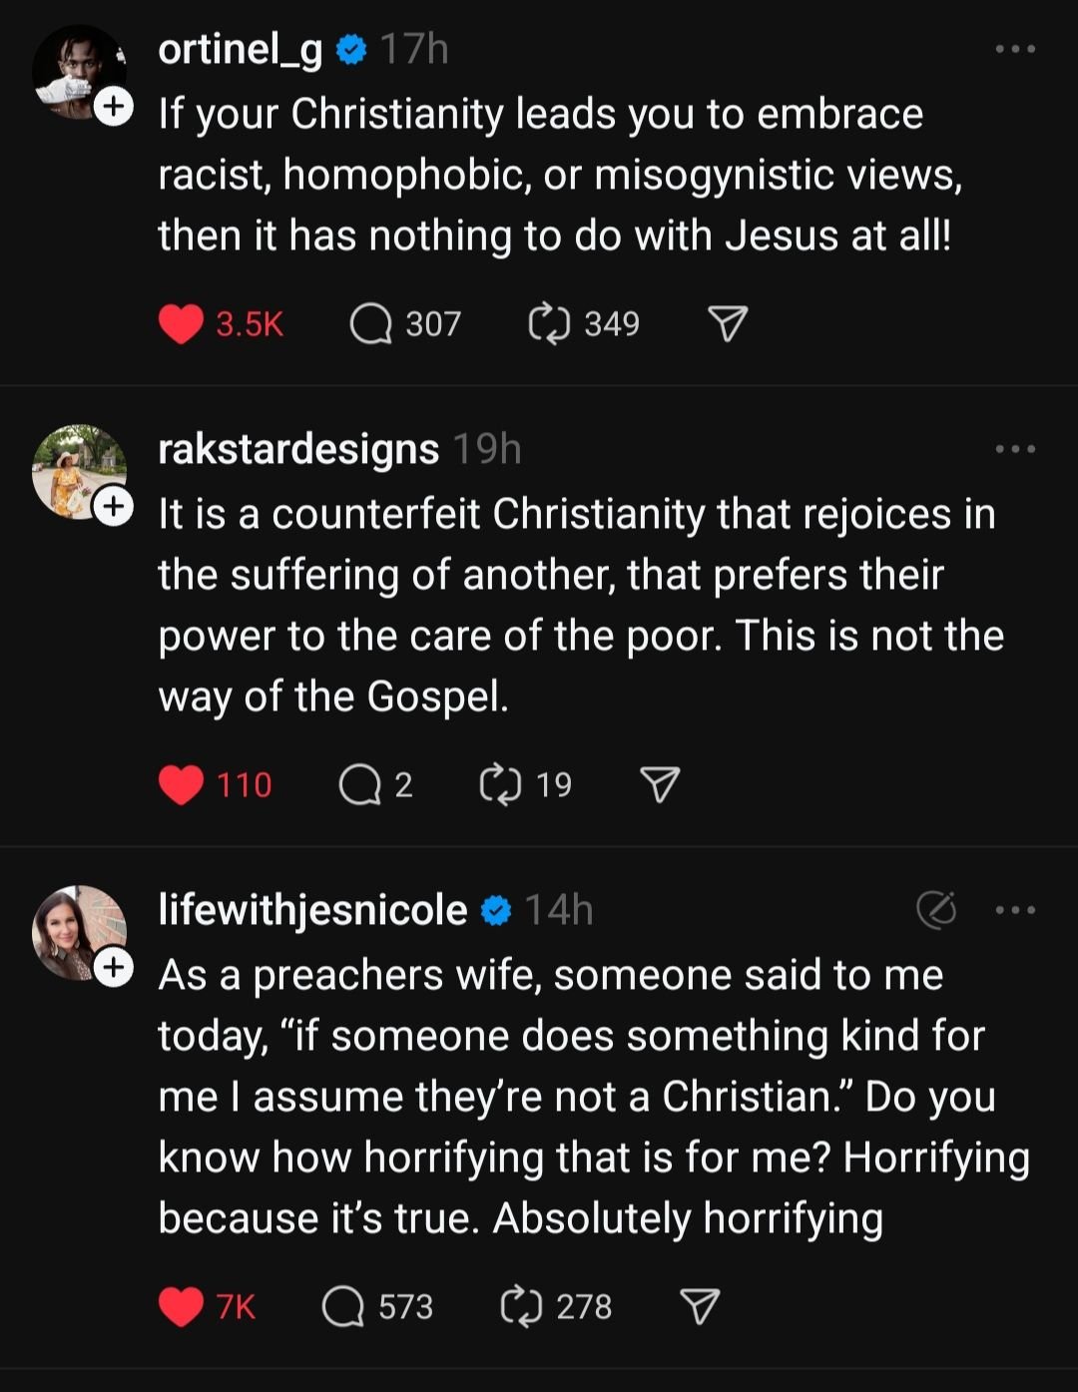Reply to the rakstardesigns post
The height and width of the screenshot is (1392, 1078).
point(360,785)
